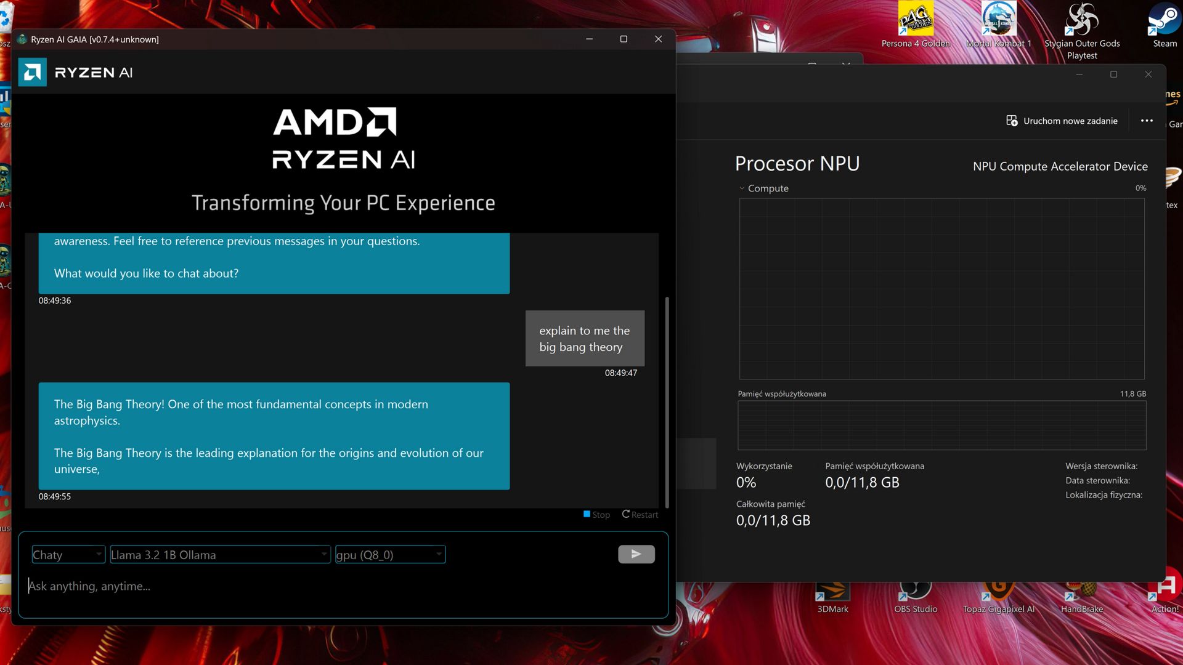The image size is (1183, 665).
Task: Minimize the Ryzen AI GAIA window
Action: [x=589, y=39]
